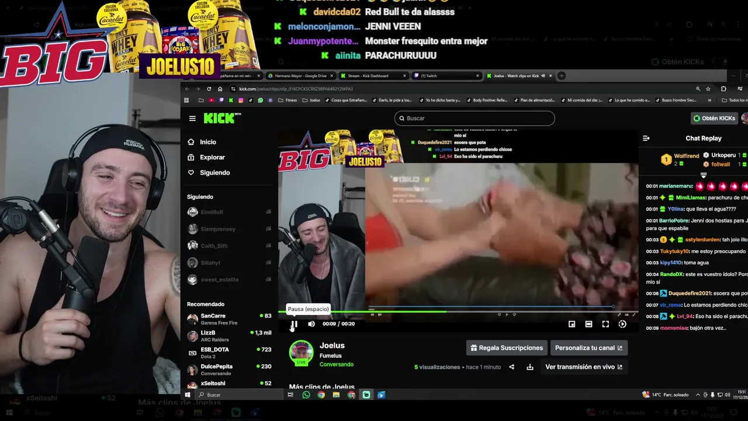Open a new browser tab with plus
748x421 pixels.
pyautogui.click(x=561, y=75)
